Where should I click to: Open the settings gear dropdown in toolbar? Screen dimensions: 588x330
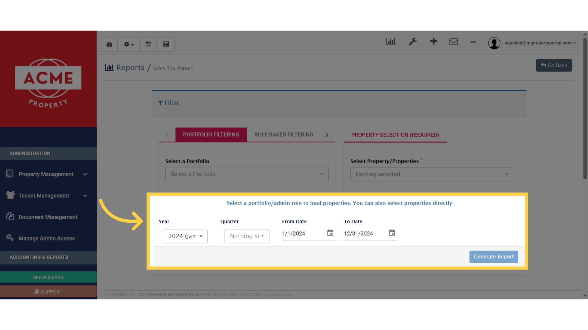[129, 45]
